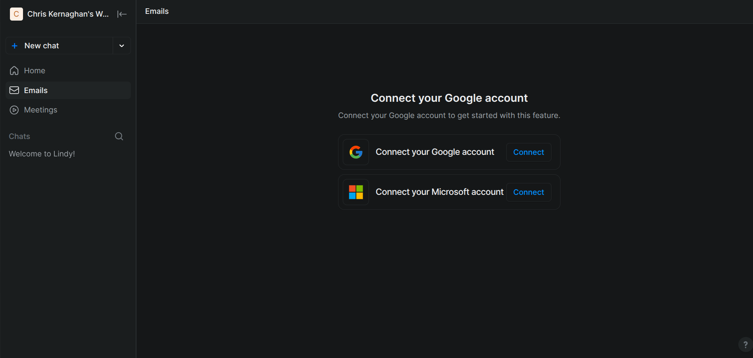753x358 pixels.
Task: Open help via the question mark icon
Action: 745,345
